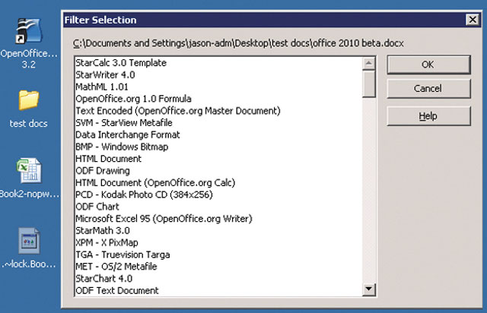Open the test docs folder icon
This screenshot has height=313, width=487.
coord(29,100)
